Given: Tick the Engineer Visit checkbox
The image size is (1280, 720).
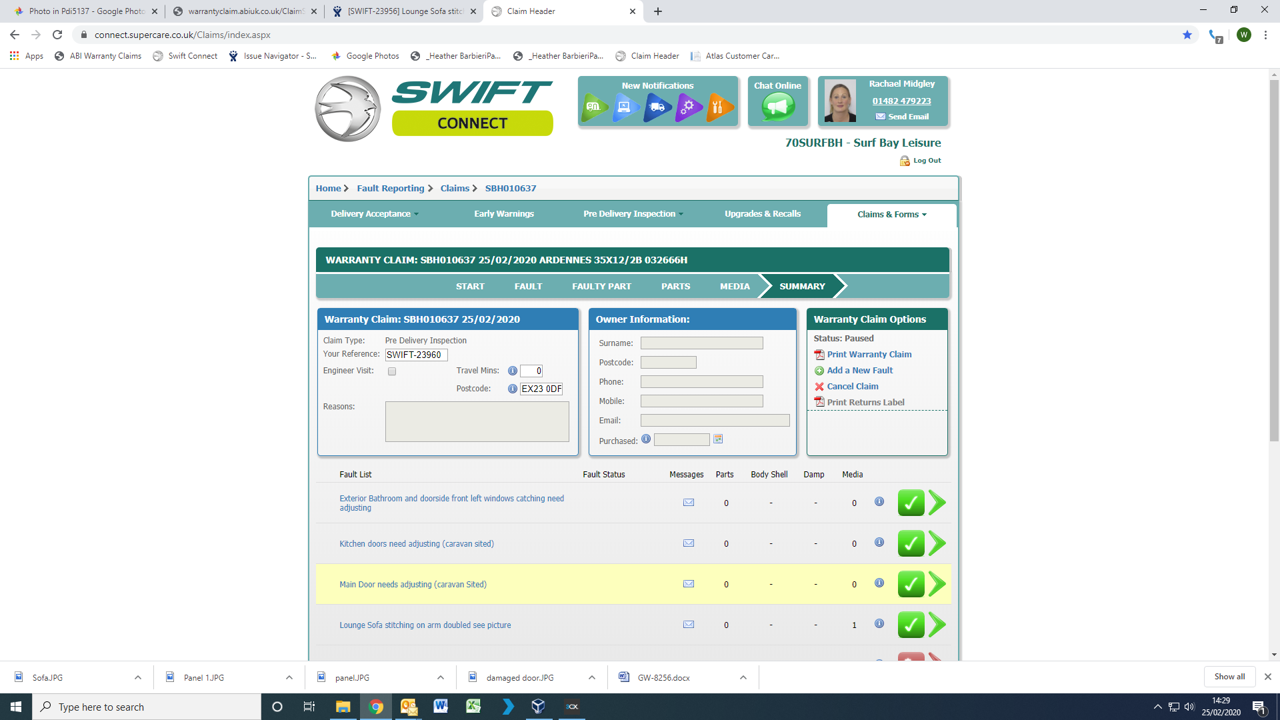Looking at the screenshot, I should pos(392,371).
